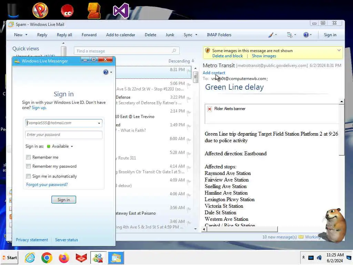This screenshot has height=265, width=353.
Task: Flag the 5:06 PM message
Action: tap(189, 85)
